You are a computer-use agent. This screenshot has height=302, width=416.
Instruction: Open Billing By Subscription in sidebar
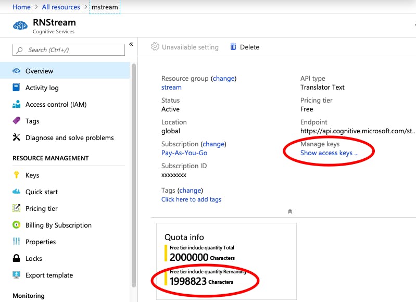pos(58,225)
